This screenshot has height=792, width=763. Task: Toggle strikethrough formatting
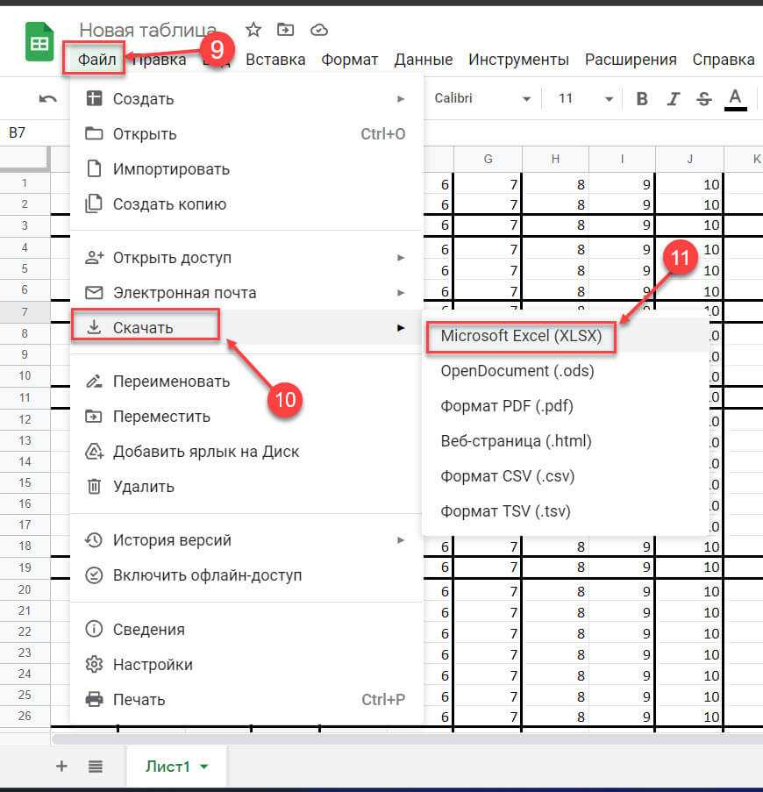704,98
